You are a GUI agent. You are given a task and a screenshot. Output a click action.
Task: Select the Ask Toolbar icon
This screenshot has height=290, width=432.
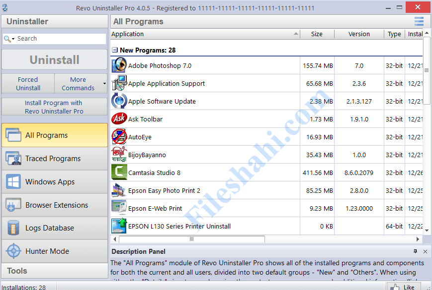(119, 119)
